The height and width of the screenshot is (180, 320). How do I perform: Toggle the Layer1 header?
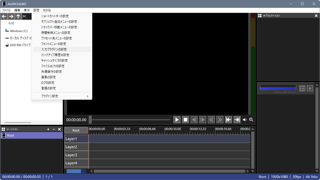(x=76, y=139)
